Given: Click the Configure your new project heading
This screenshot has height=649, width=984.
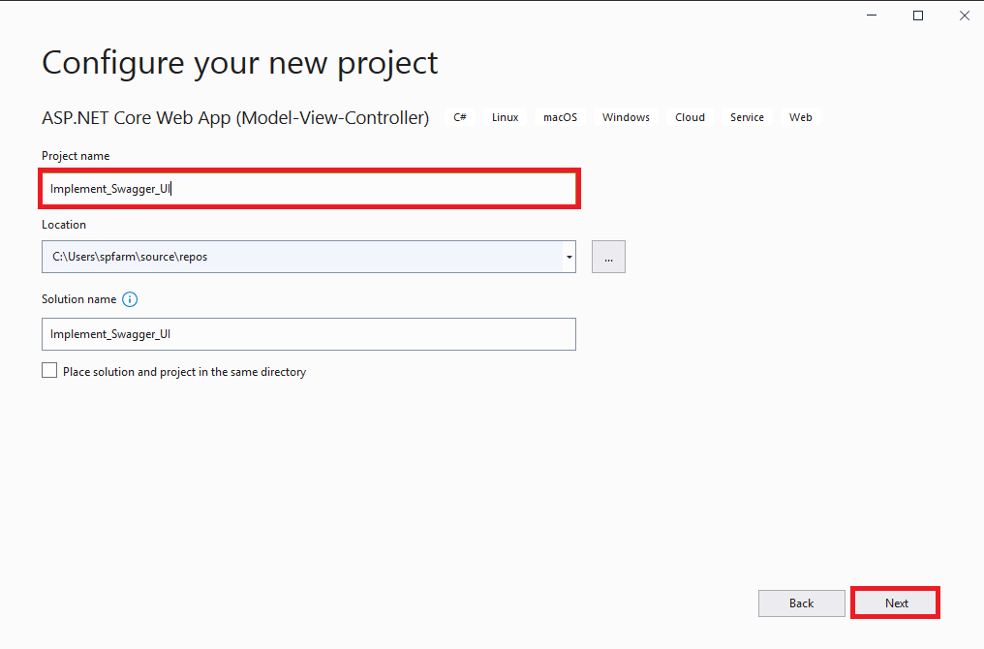Looking at the screenshot, I should coord(240,63).
